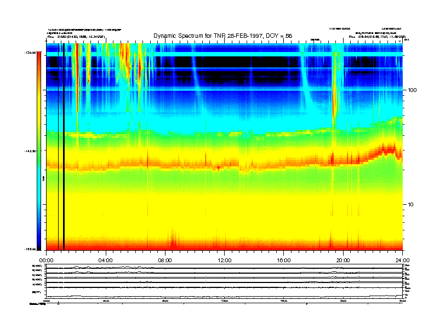Click the '04:00' time label on the main spectrum axis
Screen dimensions: 434x335
click(106, 261)
